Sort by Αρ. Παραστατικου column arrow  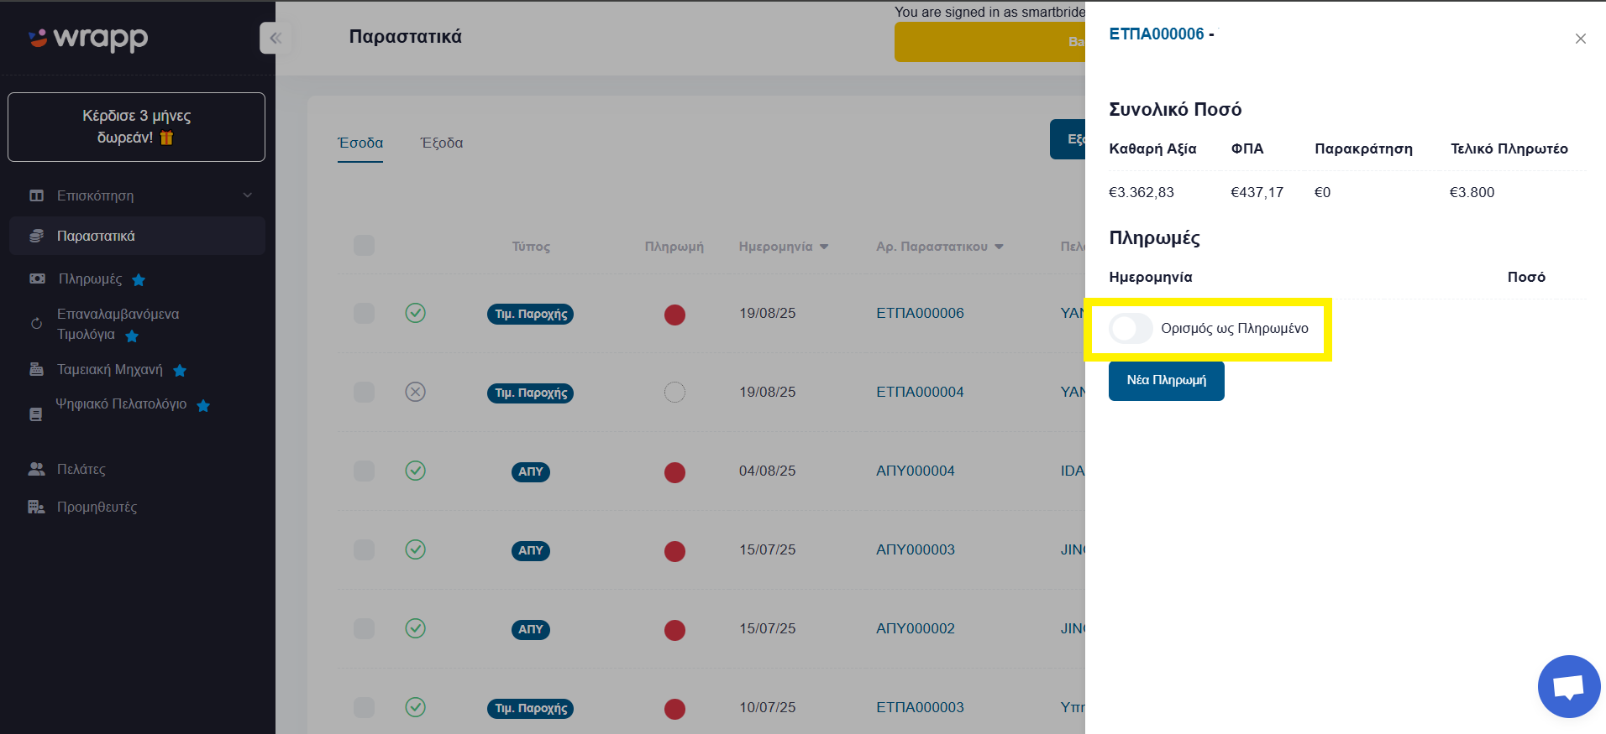[999, 247]
